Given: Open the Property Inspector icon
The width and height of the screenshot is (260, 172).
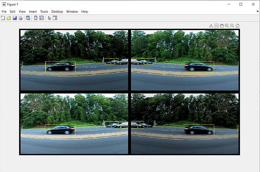Looking at the screenshot, I should (55, 18).
